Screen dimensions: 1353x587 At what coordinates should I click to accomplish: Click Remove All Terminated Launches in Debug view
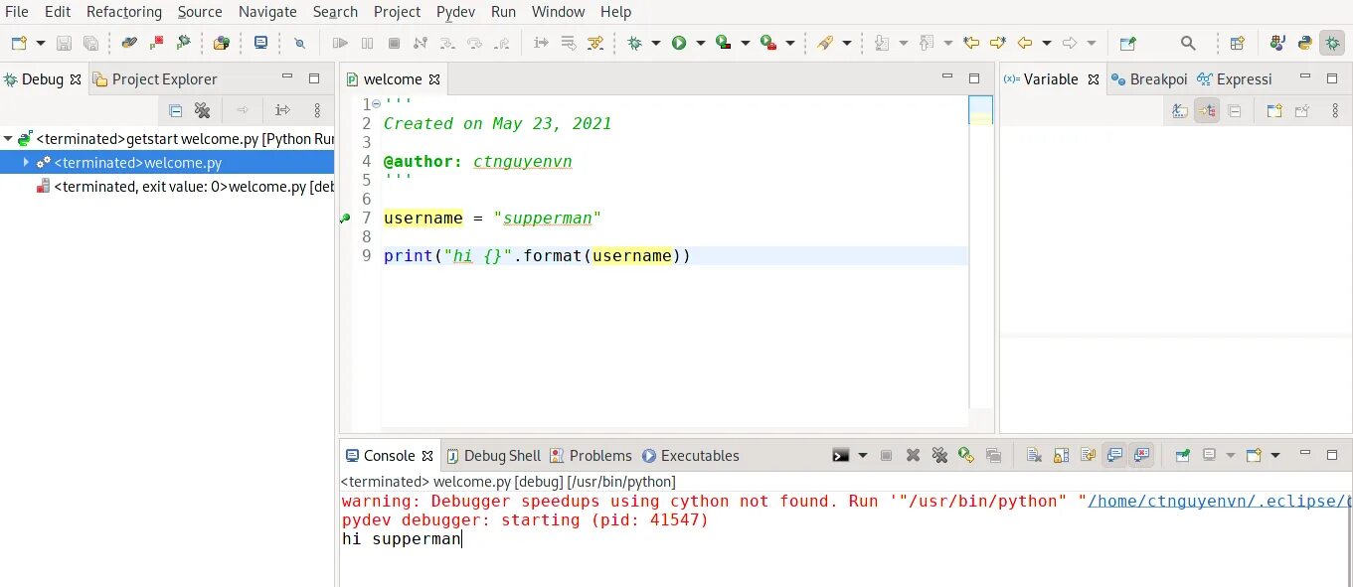click(202, 110)
